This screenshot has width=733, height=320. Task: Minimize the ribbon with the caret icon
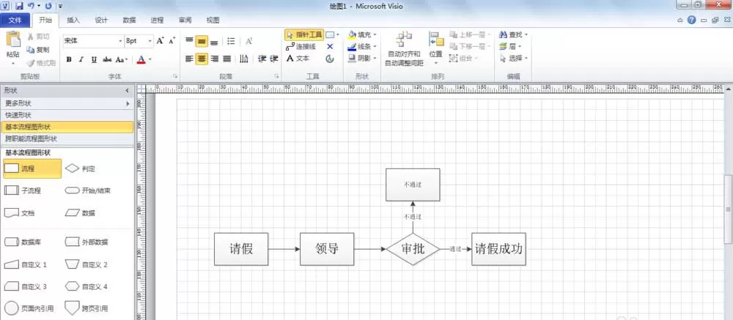[680, 21]
